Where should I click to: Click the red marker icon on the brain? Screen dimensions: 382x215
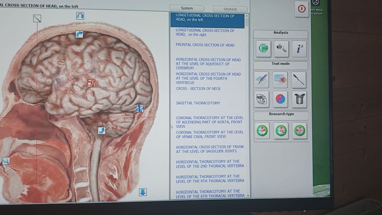tap(91, 83)
